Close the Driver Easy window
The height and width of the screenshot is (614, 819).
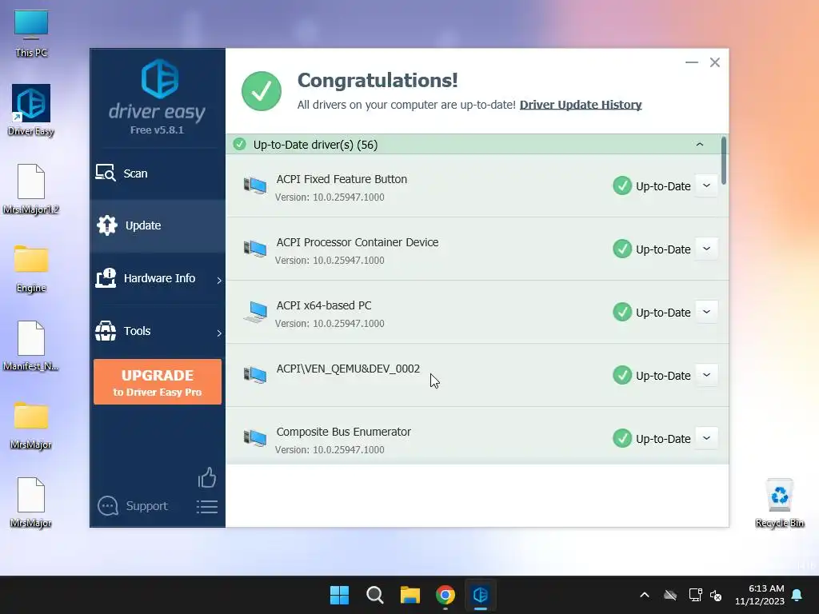pyautogui.click(x=714, y=62)
